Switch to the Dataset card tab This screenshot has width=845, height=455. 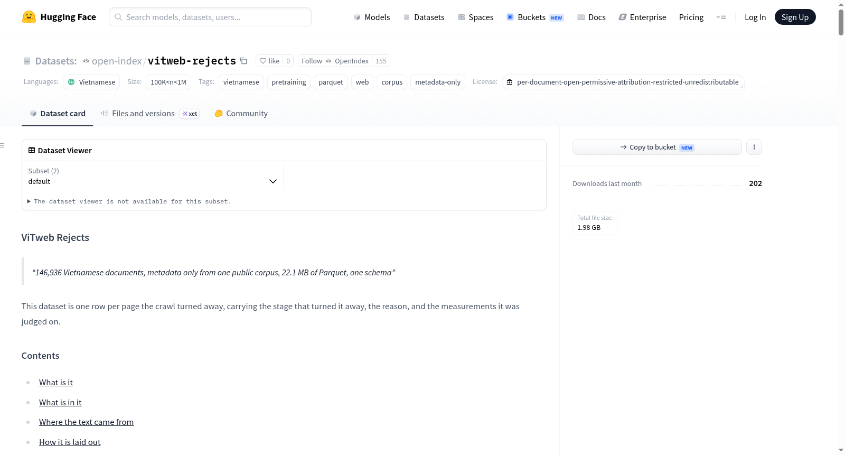coord(57,114)
